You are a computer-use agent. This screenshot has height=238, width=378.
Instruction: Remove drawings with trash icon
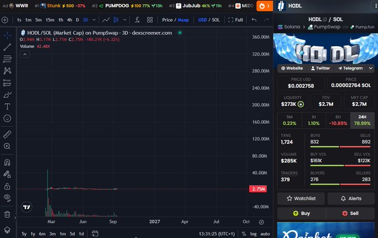7,214
